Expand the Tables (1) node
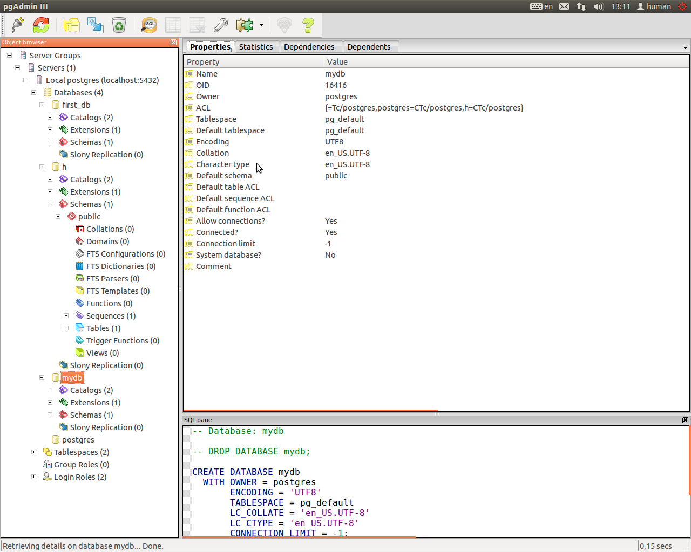 (x=66, y=328)
